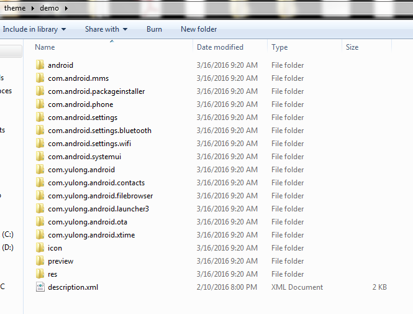
Task: Select com.android.mms folder name
Action: pos(78,78)
